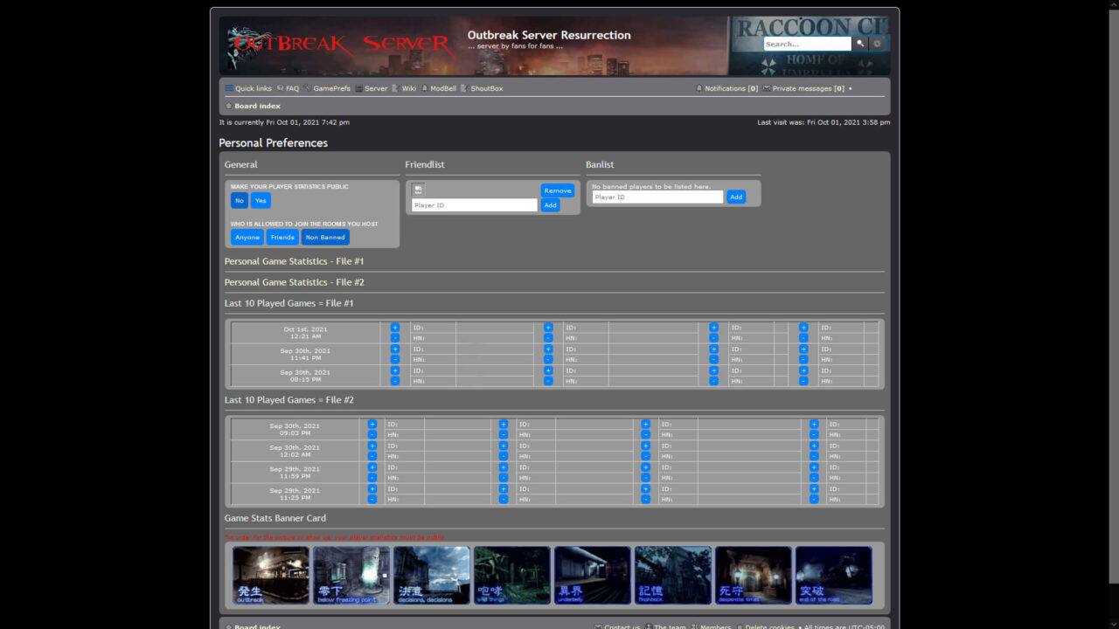Click first plus icon in Sep 29th 11:25 PM row
The image size is (1119, 629).
[372, 489]
